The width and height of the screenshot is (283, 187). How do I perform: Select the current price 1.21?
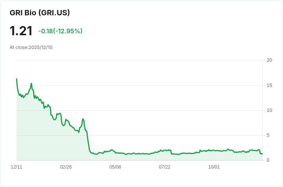(x=21, y=31)
